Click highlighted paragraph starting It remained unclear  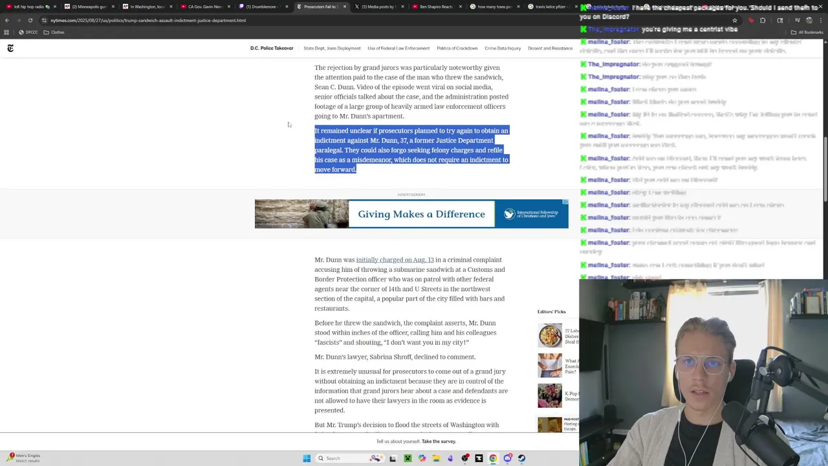411,150
